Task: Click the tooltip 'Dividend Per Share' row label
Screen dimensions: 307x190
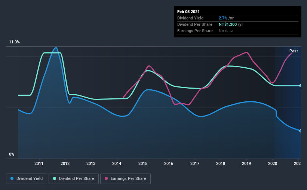Action: (194, 24)
